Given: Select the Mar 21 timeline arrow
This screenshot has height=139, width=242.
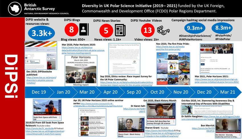Looking at the screenshot, I should click(228, 92).
